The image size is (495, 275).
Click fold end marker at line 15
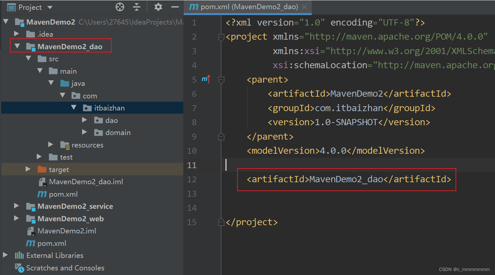[221, 222]
